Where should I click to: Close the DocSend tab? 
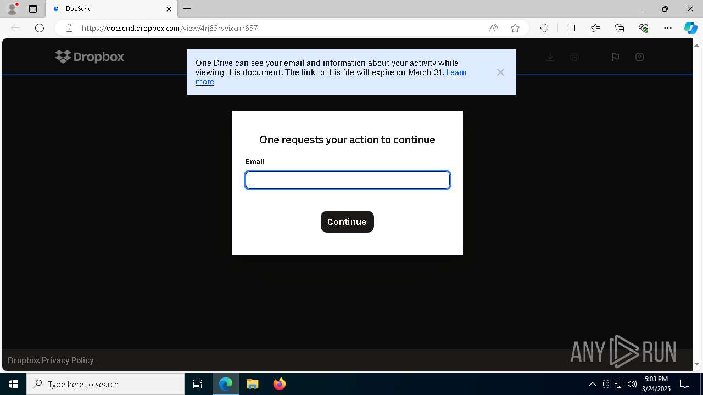coord(169,9)
